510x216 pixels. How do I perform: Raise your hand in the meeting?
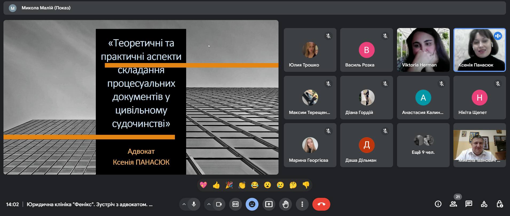[x=285, y=204]
